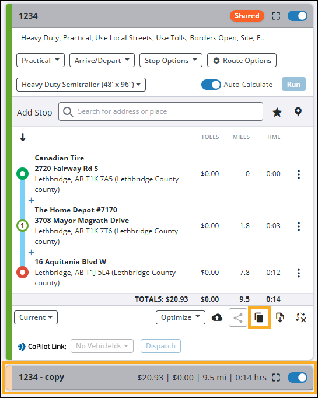Viewport: 318px width, 398px height.
Task: Click the map pin drop icon
Action: pos(298,111)
